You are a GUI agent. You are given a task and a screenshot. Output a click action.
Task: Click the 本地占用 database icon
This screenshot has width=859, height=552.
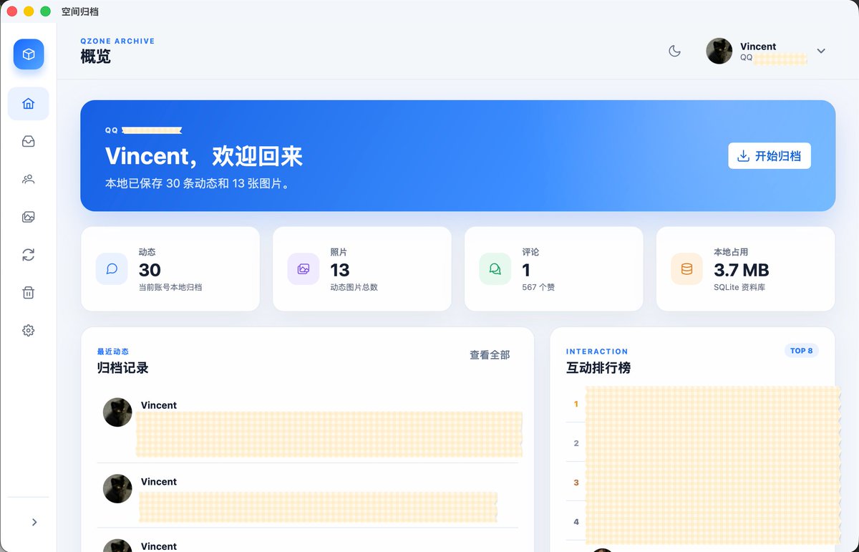tap(686, 269)
